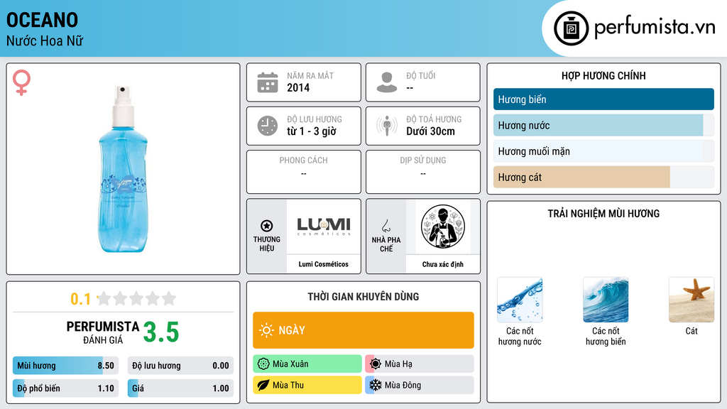Select the Hương muối mặn accord bar

[603, 151]
